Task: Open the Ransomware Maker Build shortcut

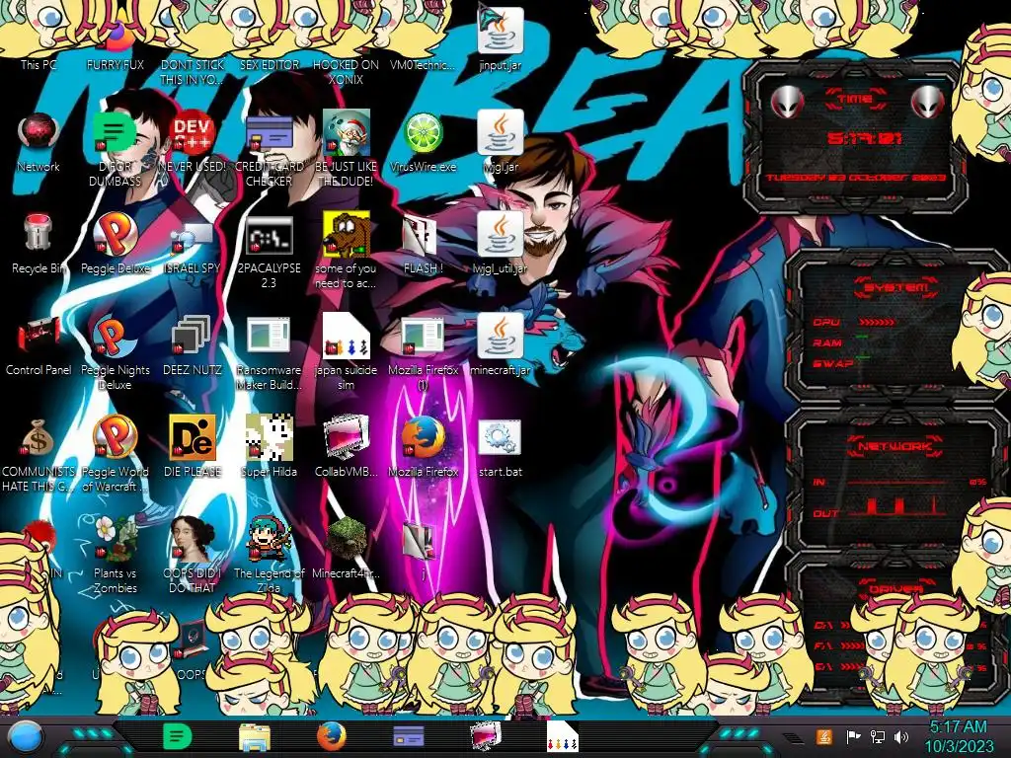Action: pyautogui.click(x=269, y=353)
